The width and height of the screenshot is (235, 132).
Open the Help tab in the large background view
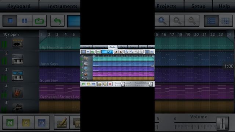click(224, 6)
